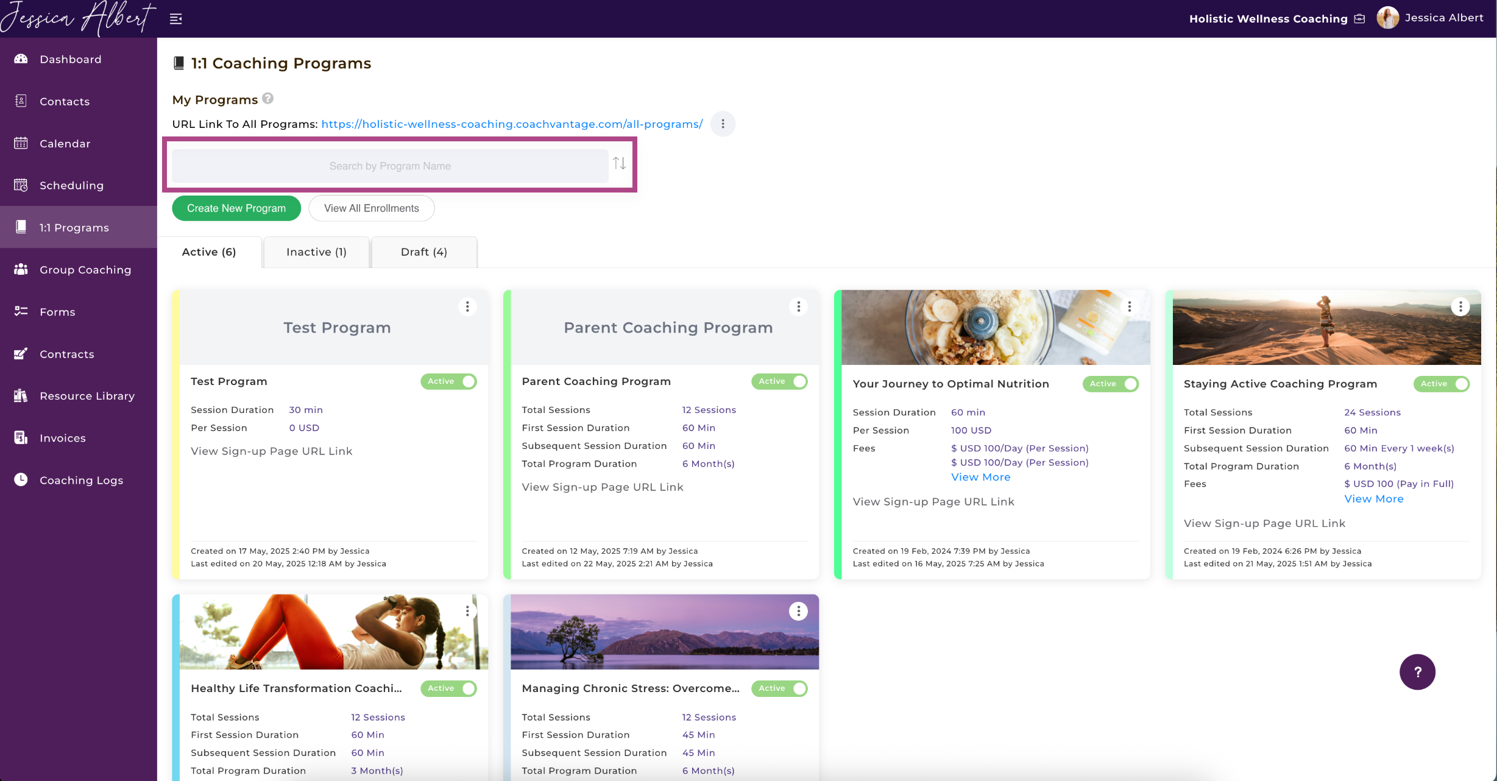Switch to the Inactive (1) tab

(x=316, y=252)
